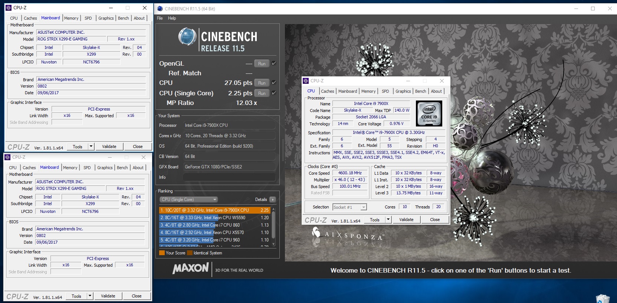Run the CPU (Single Core) benchmark
The width and height of the screenshot is (617, 303).
point(262,93)
